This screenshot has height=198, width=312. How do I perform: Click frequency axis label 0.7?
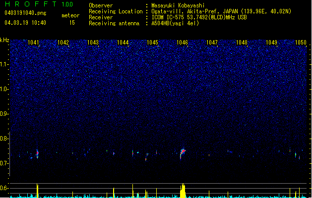[x=4, y=163]
